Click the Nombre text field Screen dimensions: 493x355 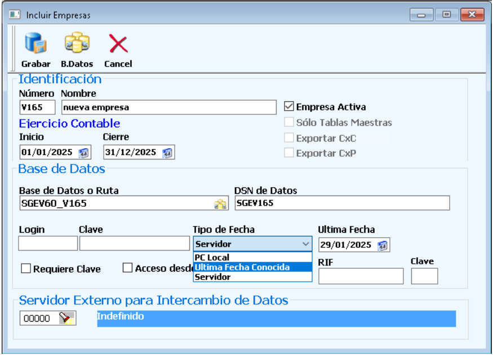tap(168, 107)
